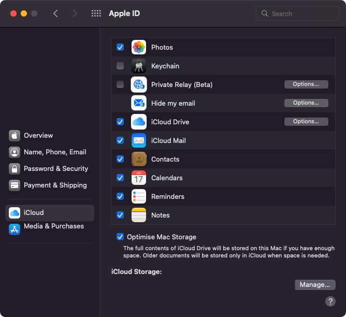Click the Password & Security lock icon
This screenshot has width=346, height=317.
pyautogui.click(x=15, y=169)
